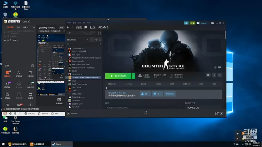The image size is (262, 147).
Task: Click the recent-activity clock icon in library
Action: pos(96,40)
